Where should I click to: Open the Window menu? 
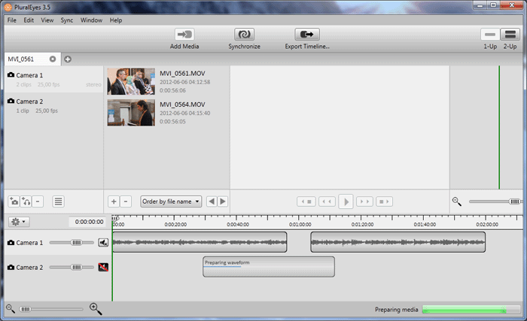pyautogui.click(x=91, y=20)
